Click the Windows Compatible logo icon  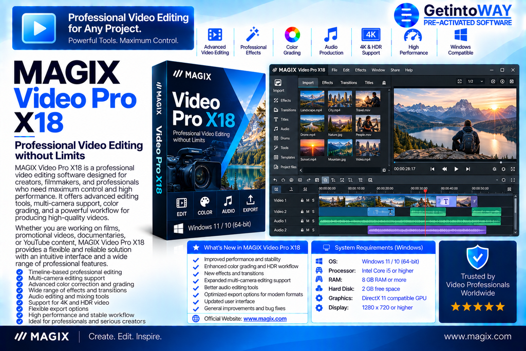pos(461,35)
